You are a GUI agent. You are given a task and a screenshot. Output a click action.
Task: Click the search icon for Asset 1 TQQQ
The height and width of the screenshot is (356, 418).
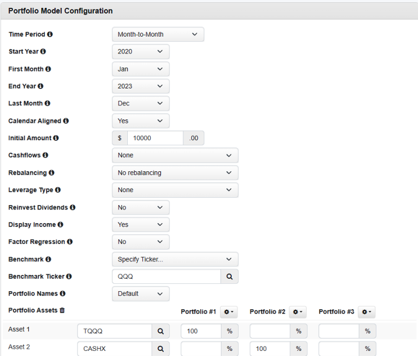(160, 331)
